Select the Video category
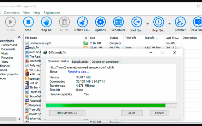202x126 pixels. [x=5, y=62]
